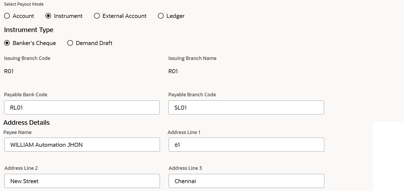This screenshot has width=404, height=191.
Task: Click the Address Line 1 label
Action: (x=184, y=132)
